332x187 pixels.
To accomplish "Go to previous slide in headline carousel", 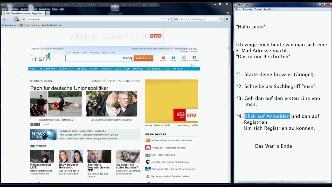I will pyautogui.click(x=32, y=124).
